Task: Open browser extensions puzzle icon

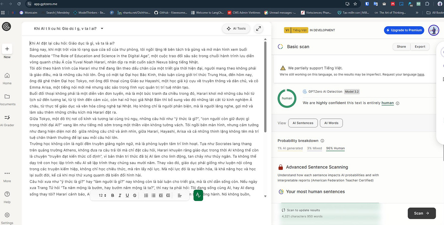Action: coord(427,4)
